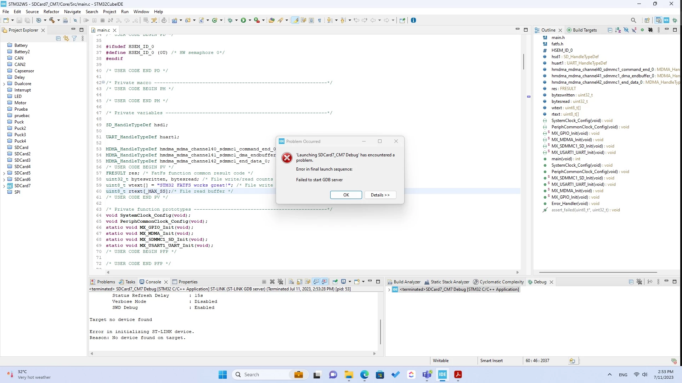Screen dimensions: 682x383
Task: Start debugging with the bug icon
Action: pos(230,20)
